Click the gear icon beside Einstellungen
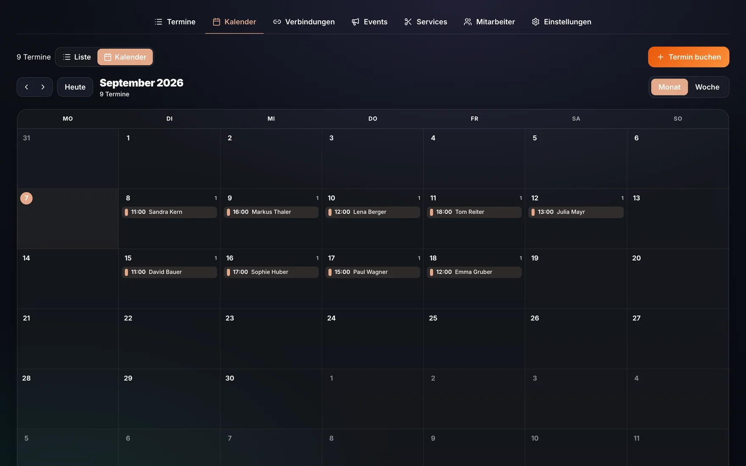This screenshot has width=746, height=466. 536,22
